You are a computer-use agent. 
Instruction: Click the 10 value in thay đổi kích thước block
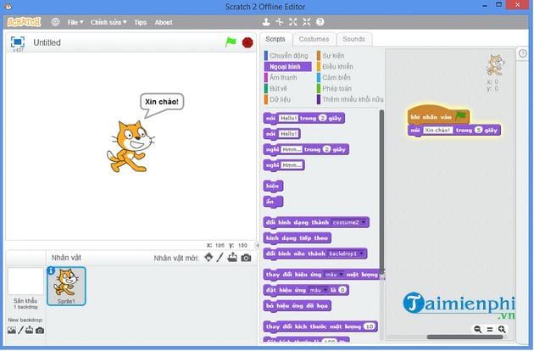370,326
